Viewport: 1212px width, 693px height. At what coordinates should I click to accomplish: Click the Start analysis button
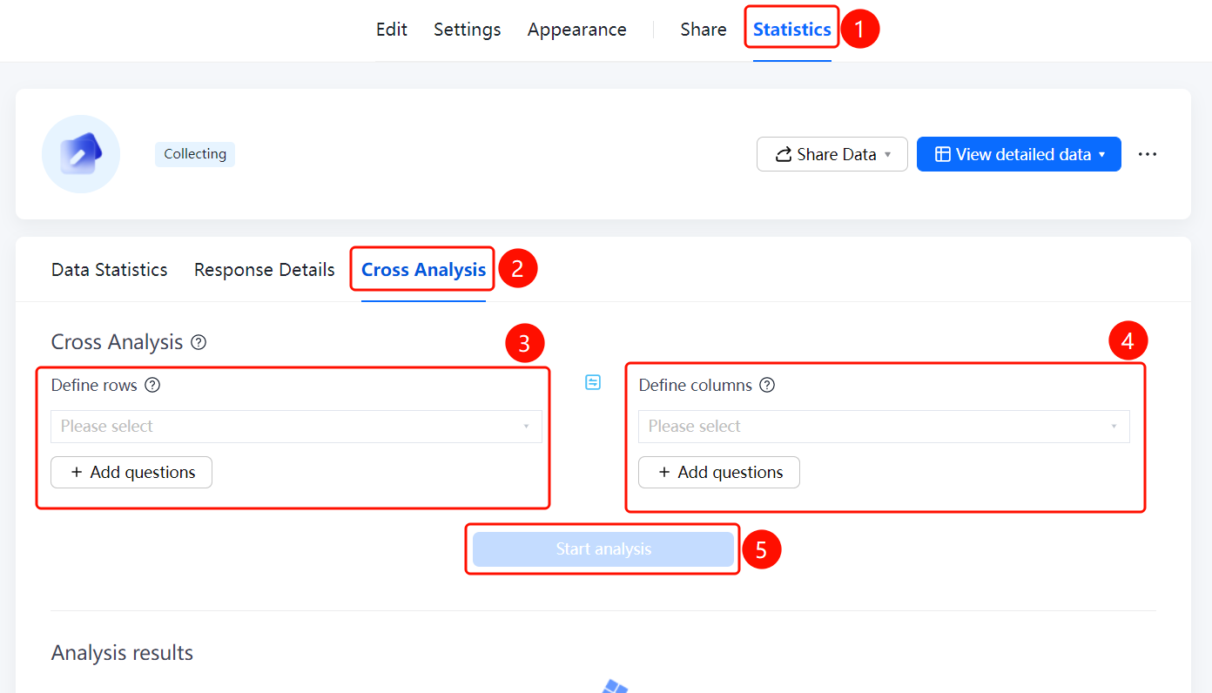coord(603,549)
